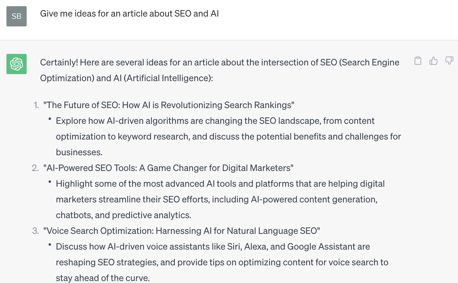Click list number 1
This screenshot has height=283, width=458.
(36, 105)
